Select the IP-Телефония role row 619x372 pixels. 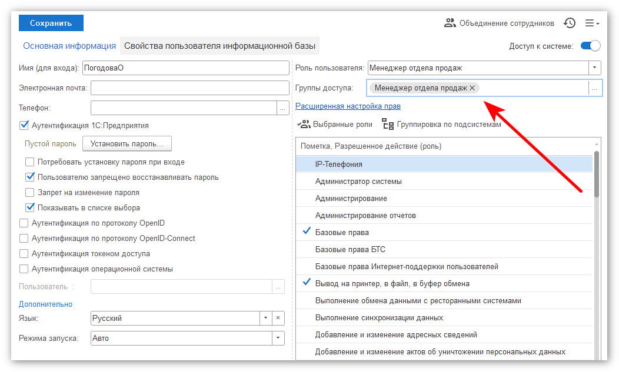point(444,164)
